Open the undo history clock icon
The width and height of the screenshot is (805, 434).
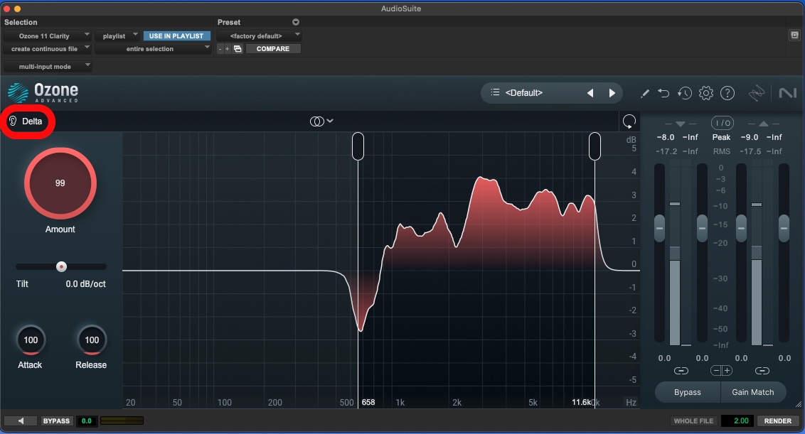click(684, 93)
